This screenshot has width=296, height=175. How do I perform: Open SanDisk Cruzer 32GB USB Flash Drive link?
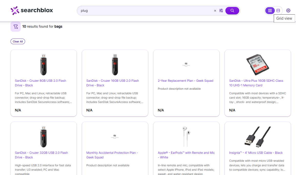41,155
